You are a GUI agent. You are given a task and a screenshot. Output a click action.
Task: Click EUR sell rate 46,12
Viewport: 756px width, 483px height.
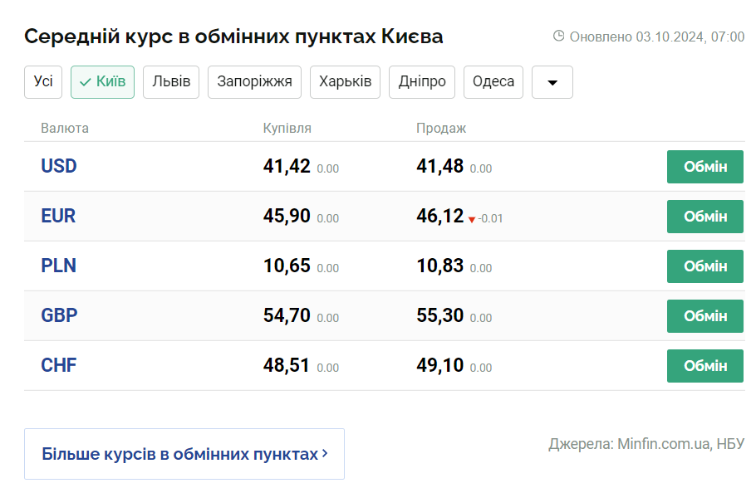(x=440, y=217)
